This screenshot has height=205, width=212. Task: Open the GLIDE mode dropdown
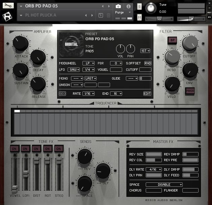(x=132, y=79)
